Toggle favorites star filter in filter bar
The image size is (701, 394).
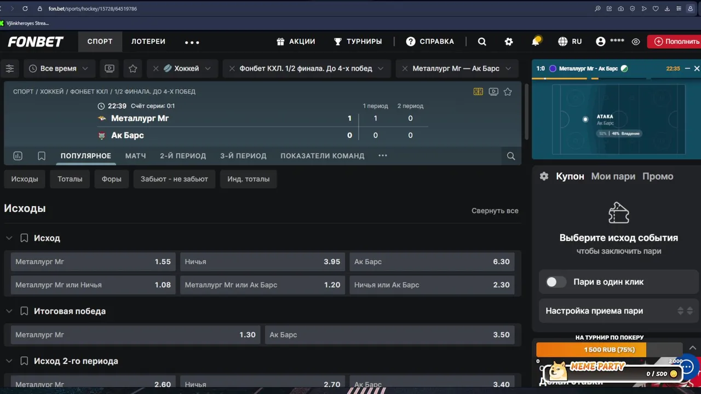(x=133, y=68)
